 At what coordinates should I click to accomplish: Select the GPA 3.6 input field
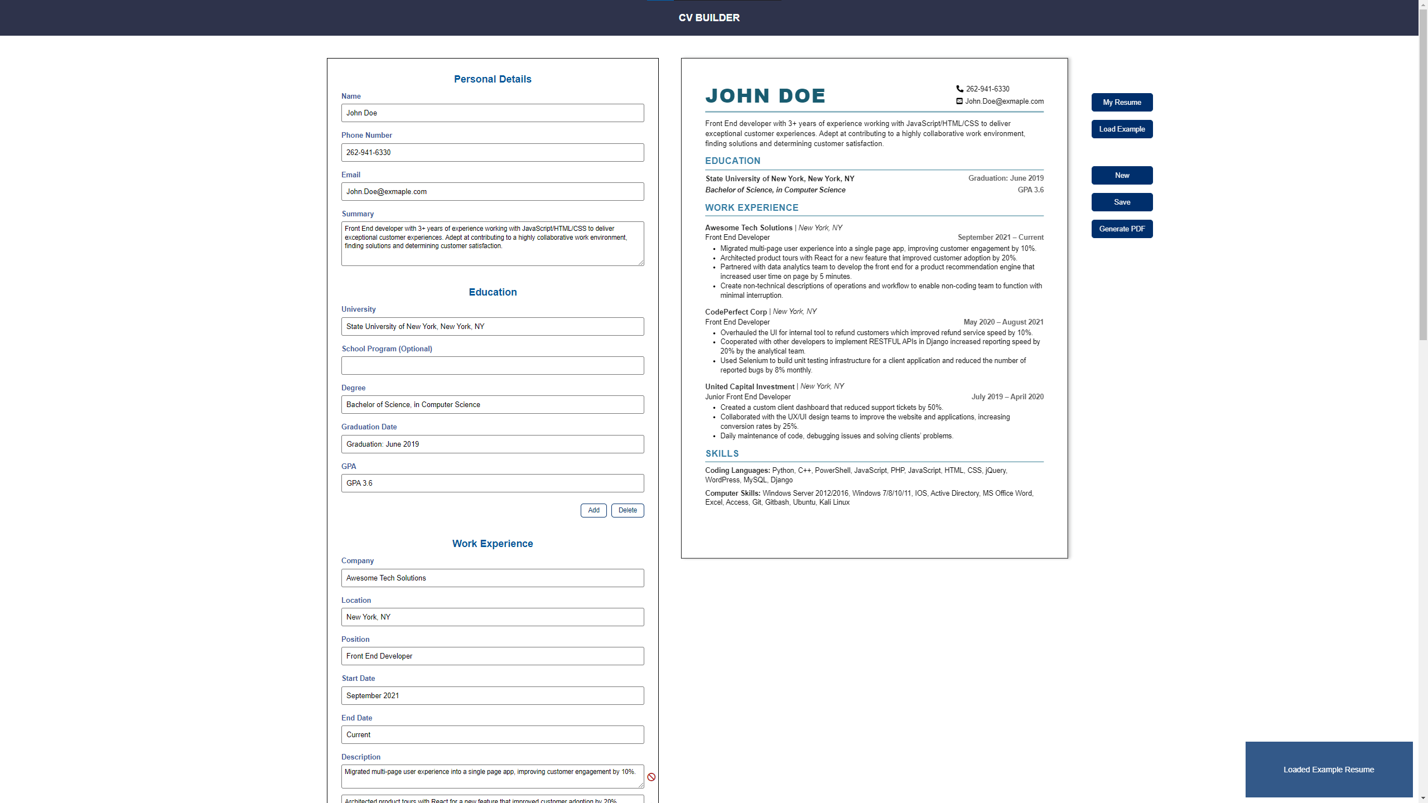492,483
